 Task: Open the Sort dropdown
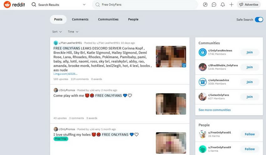tap(57, 31)
